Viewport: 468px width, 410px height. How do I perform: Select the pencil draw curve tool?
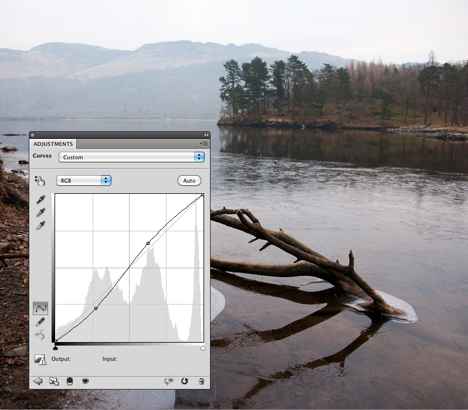(x=40, y=322)
